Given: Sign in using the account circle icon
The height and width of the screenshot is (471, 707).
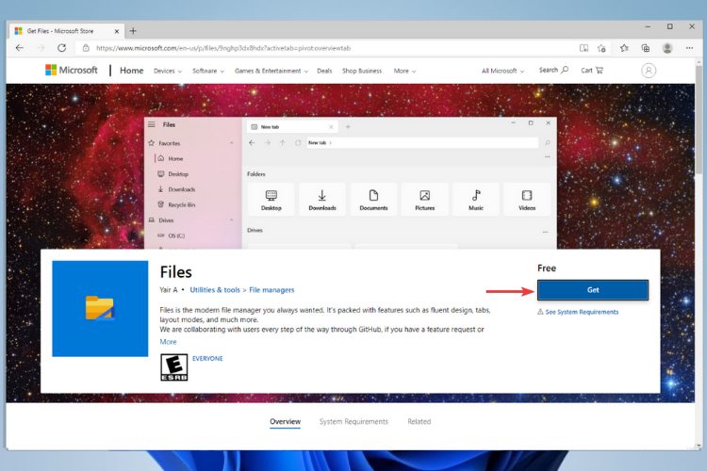Looking at the screenshot, I should [x=649, y=71].
